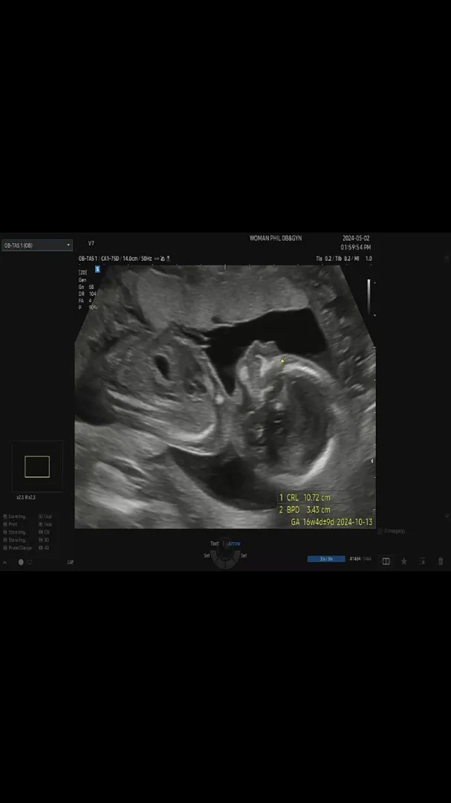Viewport: 451px width, 803px height.
Task: Toggle the 0 Image(s) checkbox
Action: coord(380,532)
